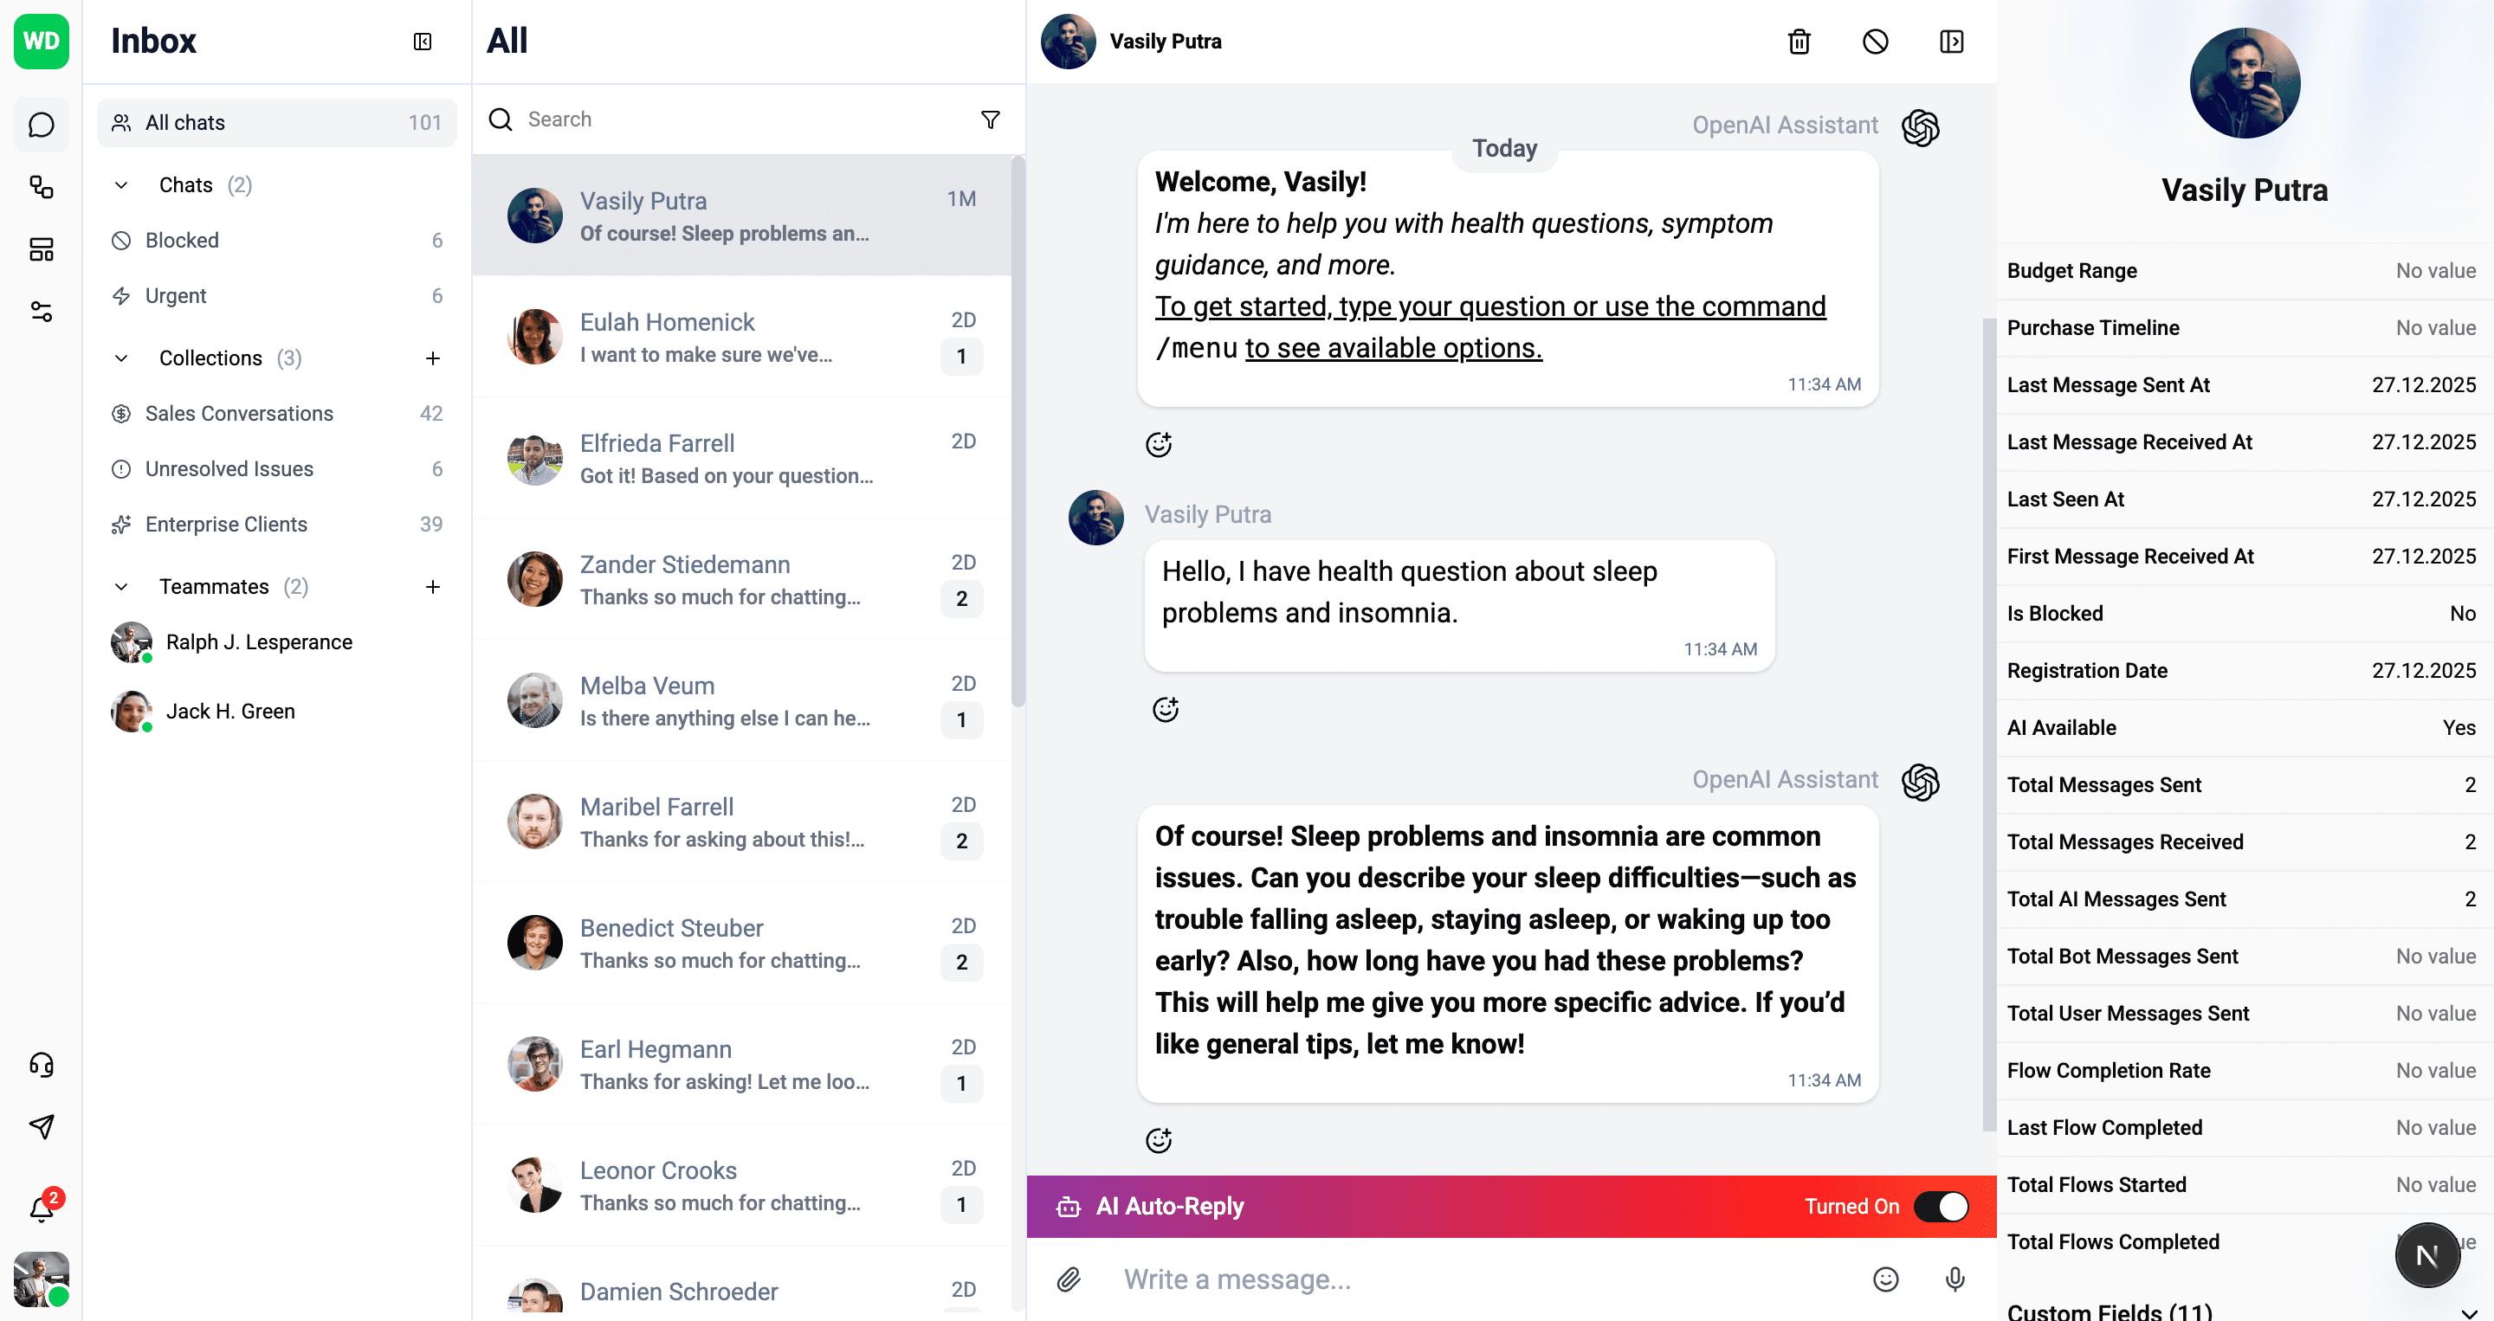This screenshot has width=2494, height=1321.
Task: Start voice recording with microphone icon
Action: coord(1954,1279)
